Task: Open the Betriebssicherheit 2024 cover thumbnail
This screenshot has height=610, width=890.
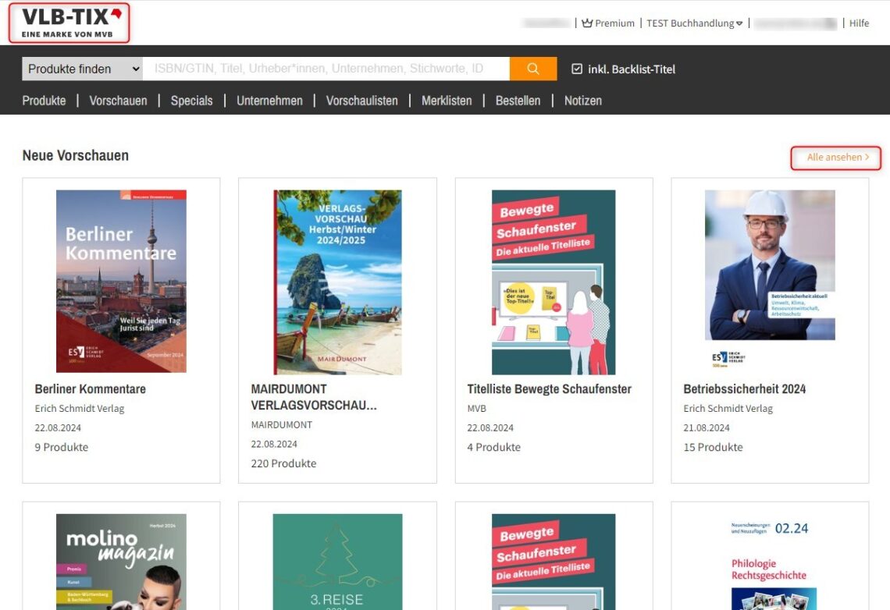Action: coord(770,265)
